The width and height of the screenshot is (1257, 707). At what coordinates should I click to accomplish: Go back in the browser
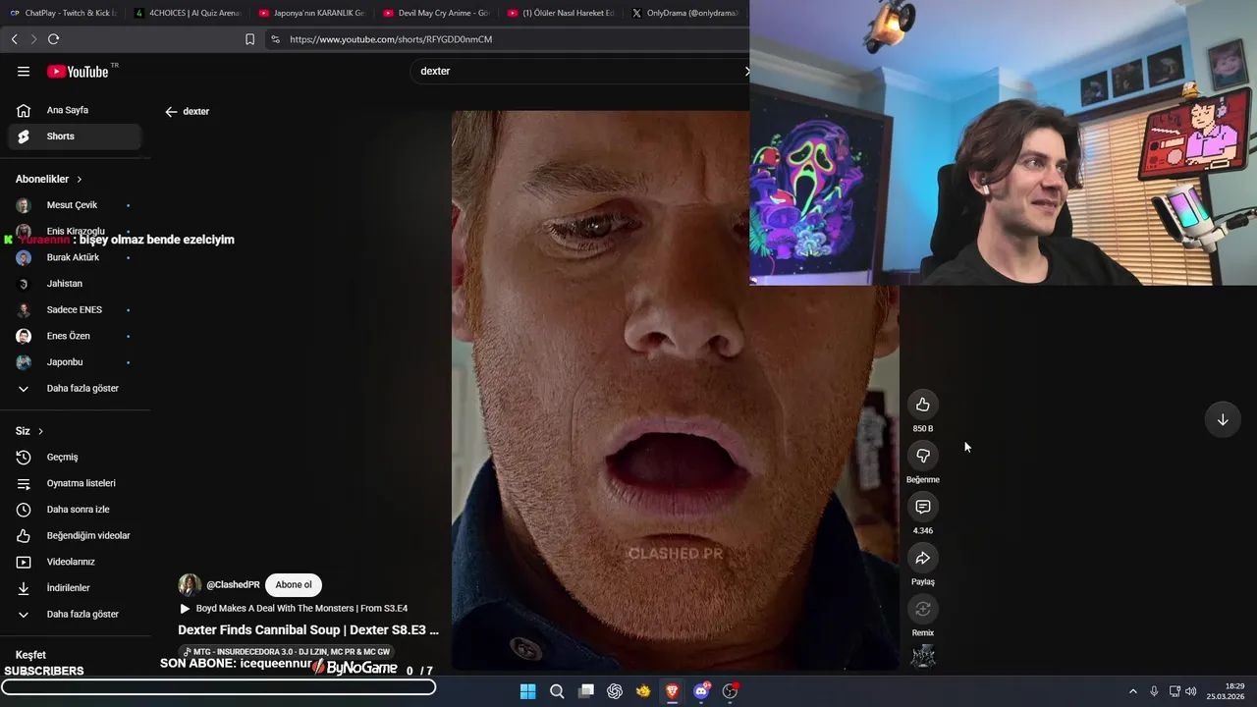click(14, 39)
